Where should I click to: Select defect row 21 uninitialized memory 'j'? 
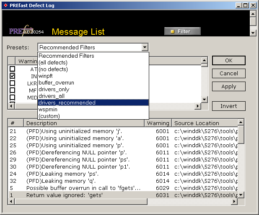point(123,131)
